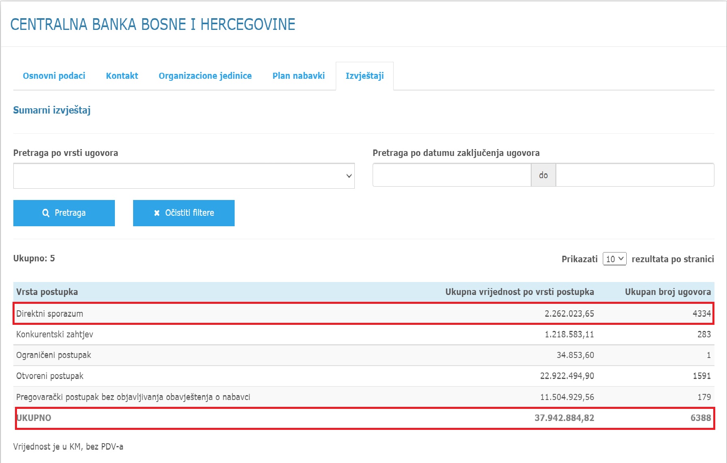Click the 'do' date range separator
Viewport: 727px width, 463px height.
point(543,175)
